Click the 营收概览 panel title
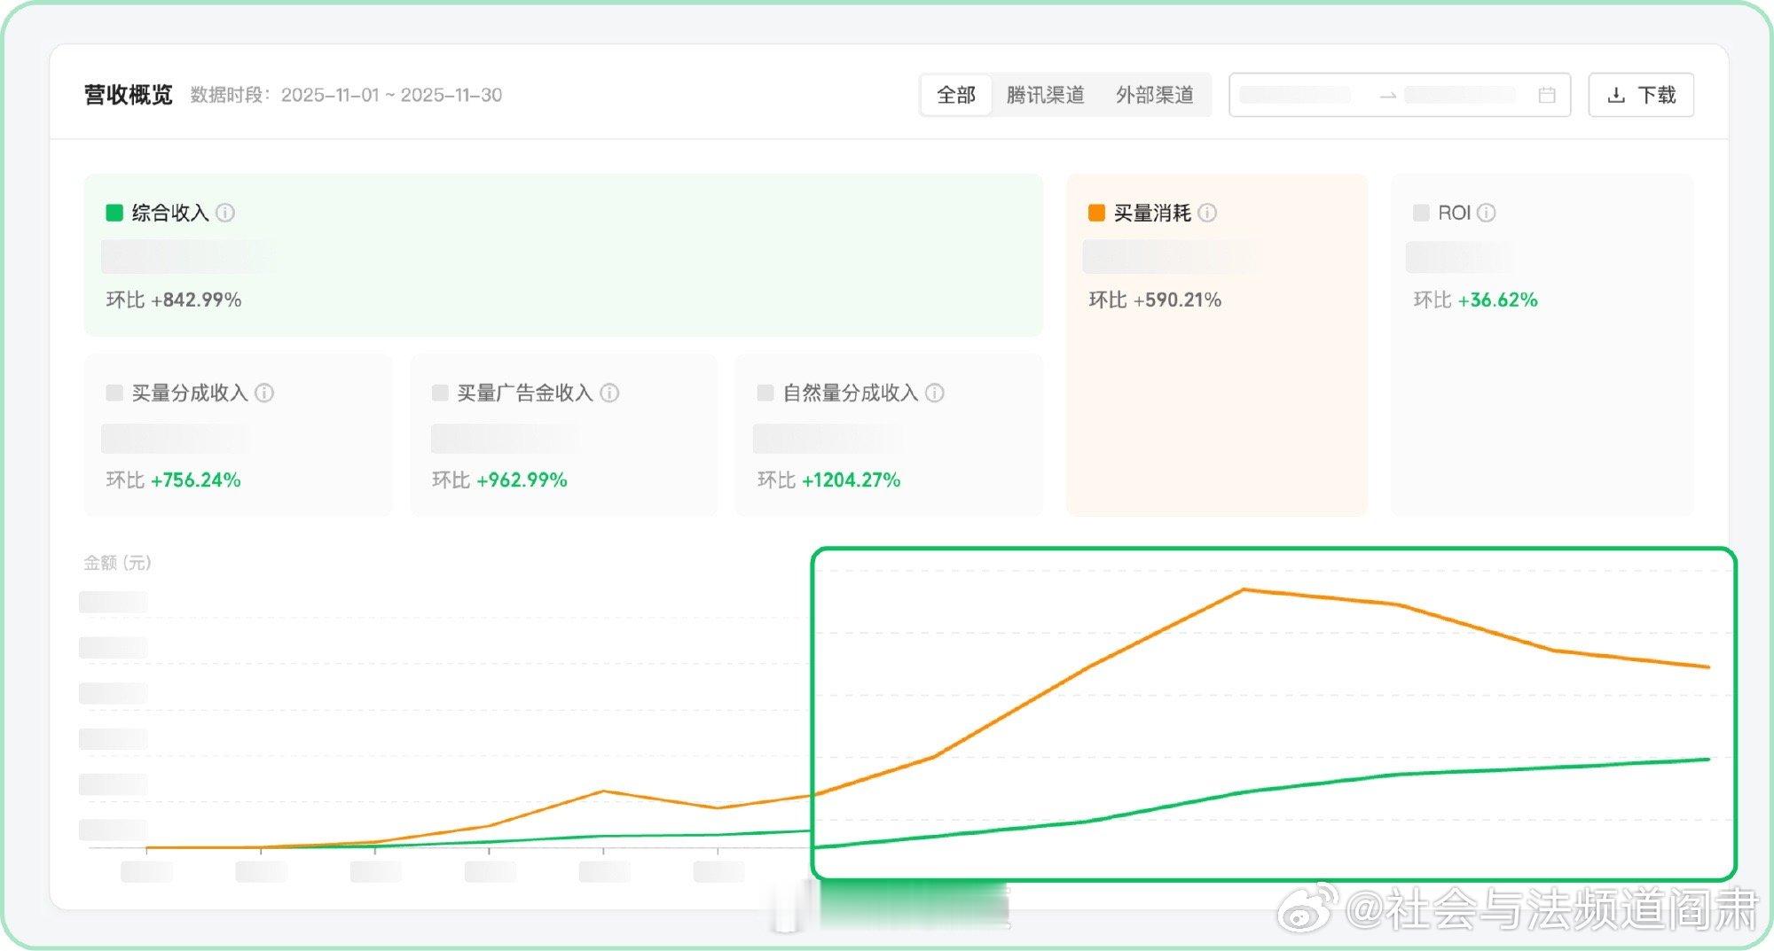1774x951 pixels. (129, 95)
